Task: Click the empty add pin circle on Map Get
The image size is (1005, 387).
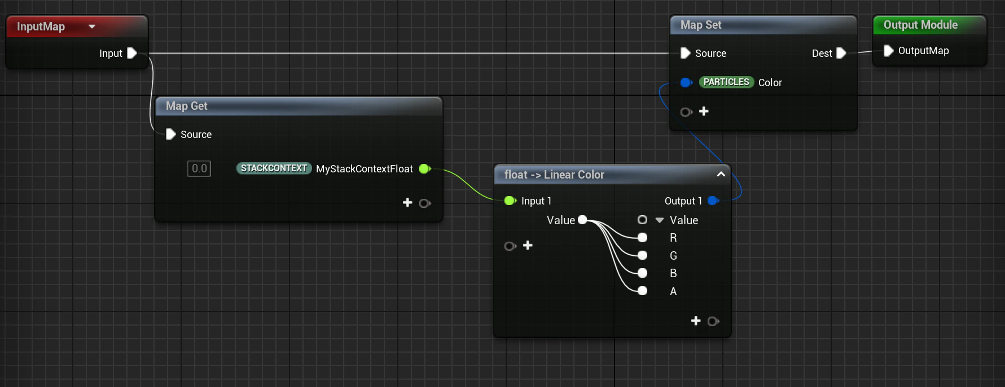Action: pyautogui.click(x=425, y=203)
